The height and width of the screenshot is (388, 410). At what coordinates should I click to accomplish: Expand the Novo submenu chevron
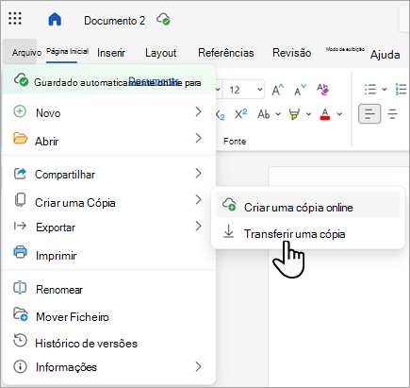[198, 111]
